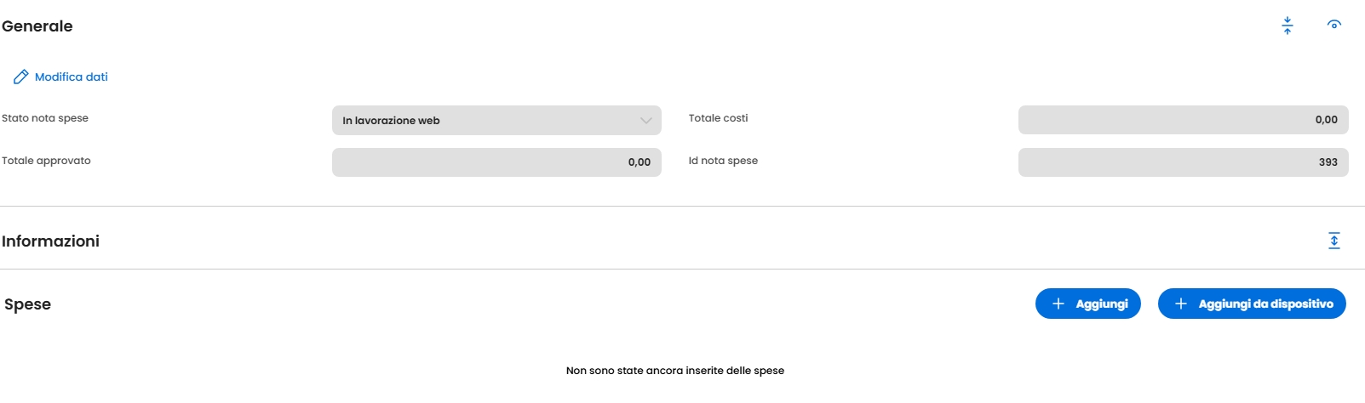Open the Stato nota spese dropdown
This screenshot has width=1365, height=403.
(x=496, y=121)
